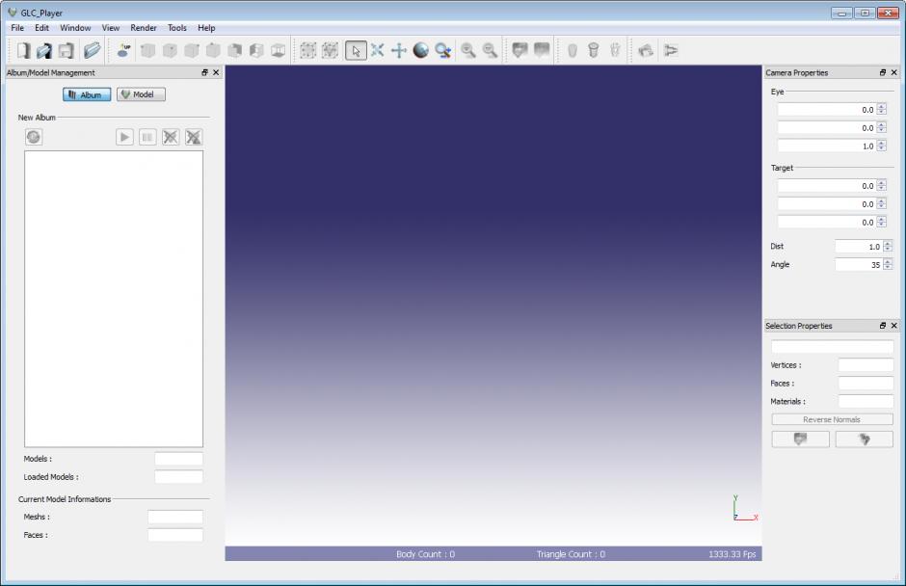This screenshot has width=906, height=586.
Task: Click the XYZ axis gizmo in viewport
Action: [x=745, y=508]
